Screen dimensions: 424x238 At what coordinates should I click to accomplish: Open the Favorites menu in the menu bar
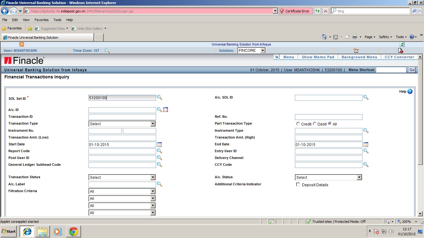(x=41, y=20)
